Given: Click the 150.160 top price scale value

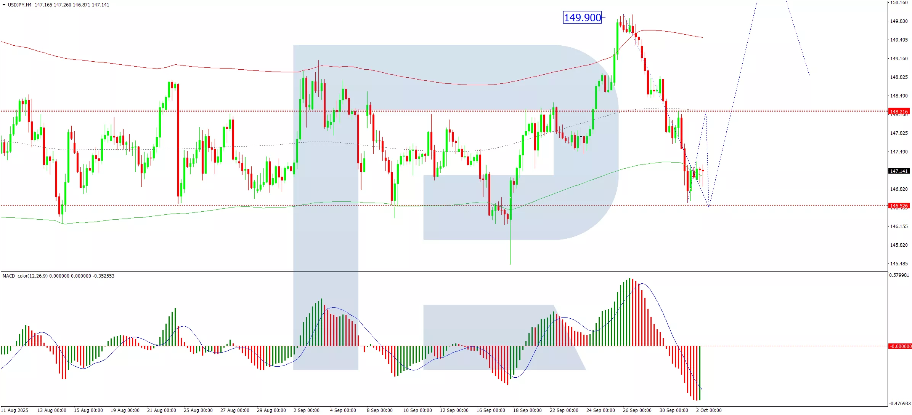Looking at the screenshot, I should pyautogui.click(x=899, y=3).
